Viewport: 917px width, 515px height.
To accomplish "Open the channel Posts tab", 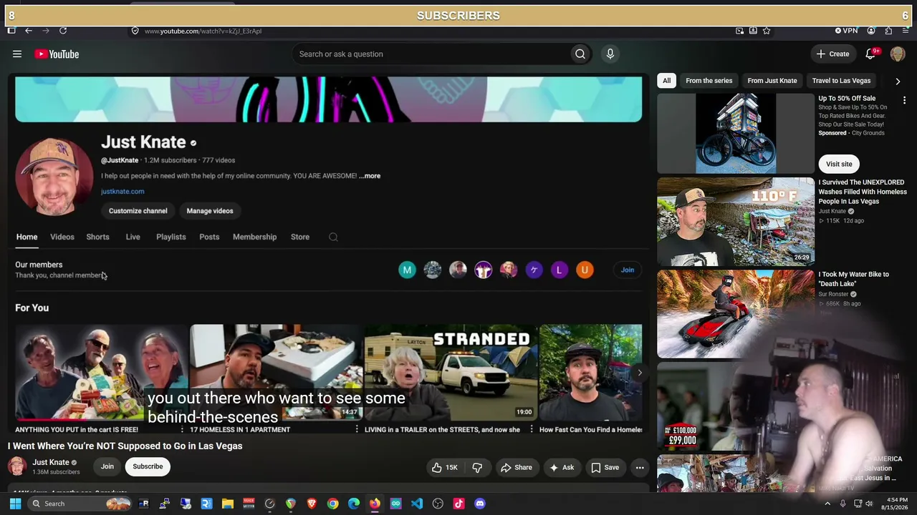I will 209,237.
